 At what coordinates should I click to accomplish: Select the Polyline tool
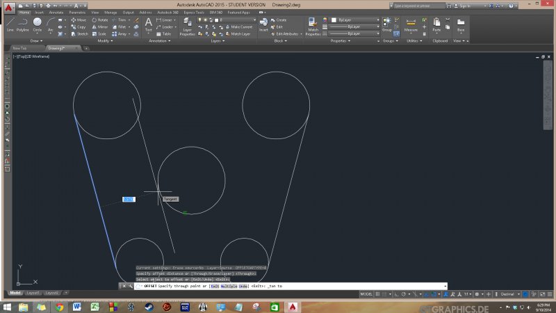click(23, 24)
